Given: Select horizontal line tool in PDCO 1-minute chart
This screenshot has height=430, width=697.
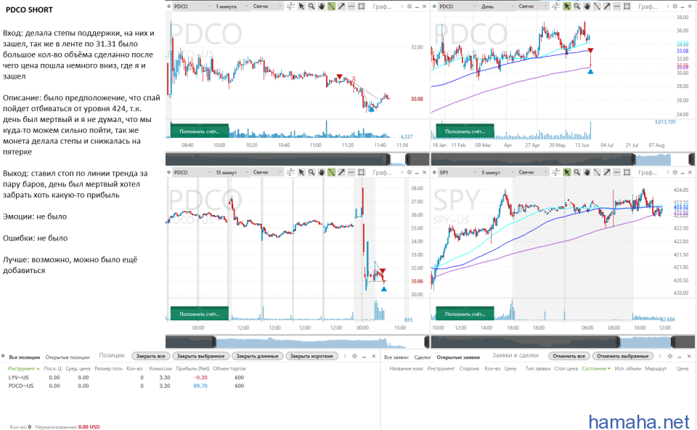Looking at the screenshot, I should pyautogui.click(x=351, y=7).
